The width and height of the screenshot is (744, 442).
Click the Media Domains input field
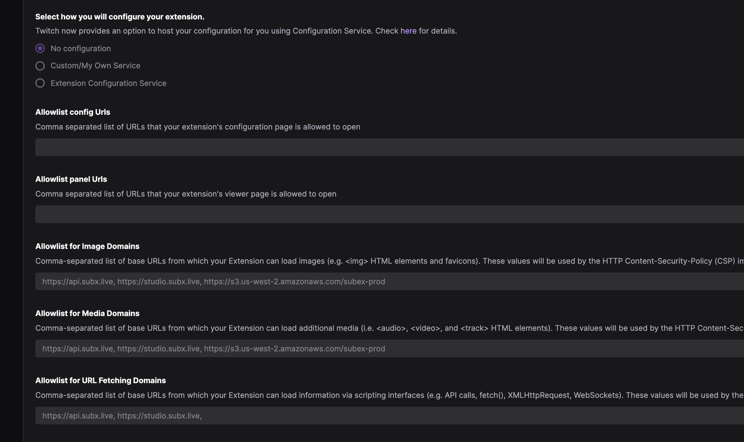coord(239,348)
